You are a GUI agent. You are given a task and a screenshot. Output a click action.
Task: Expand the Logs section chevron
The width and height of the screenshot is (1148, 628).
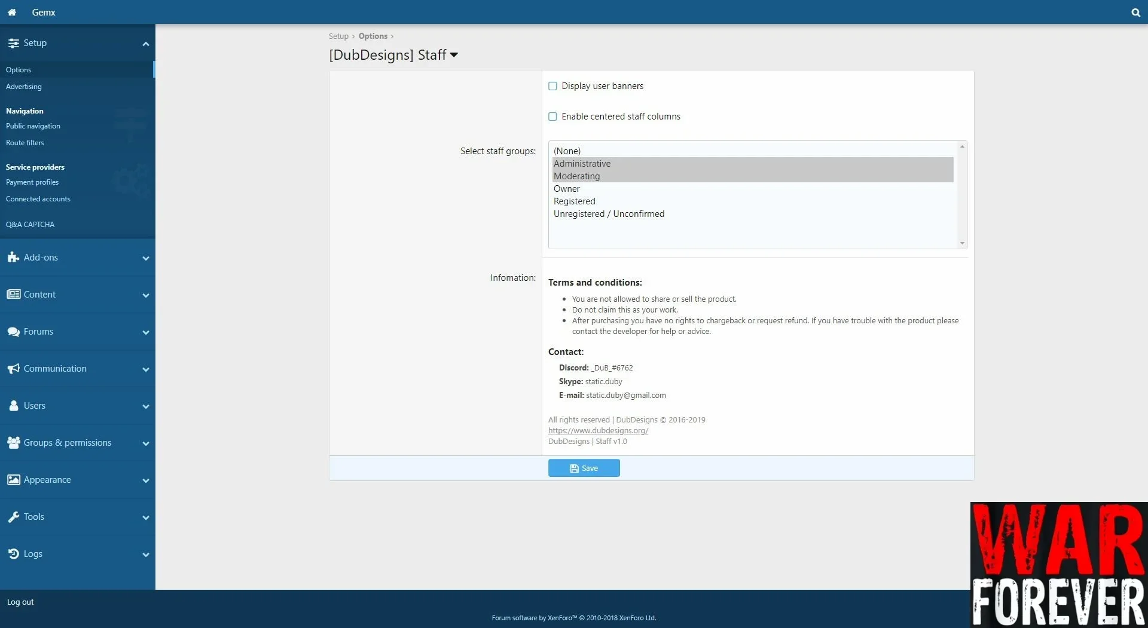click(x=145, y=555)
